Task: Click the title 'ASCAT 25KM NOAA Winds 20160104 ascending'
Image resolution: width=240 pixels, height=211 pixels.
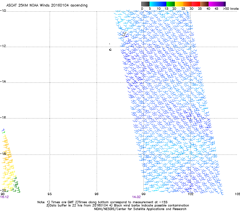Action: point(47,6)
